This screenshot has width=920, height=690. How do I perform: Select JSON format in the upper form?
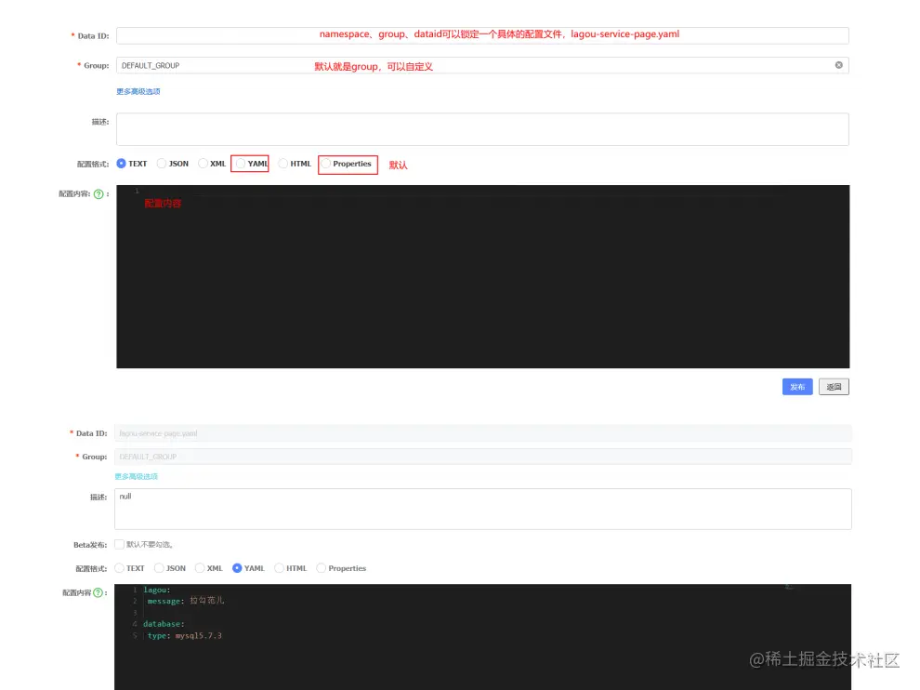click(162, 164)
